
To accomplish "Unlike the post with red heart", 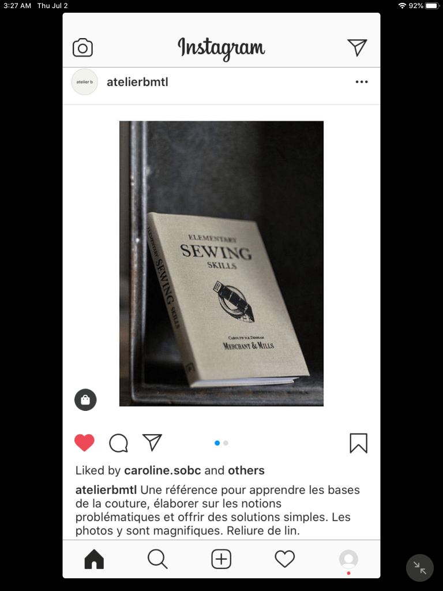I will [84, 443].
